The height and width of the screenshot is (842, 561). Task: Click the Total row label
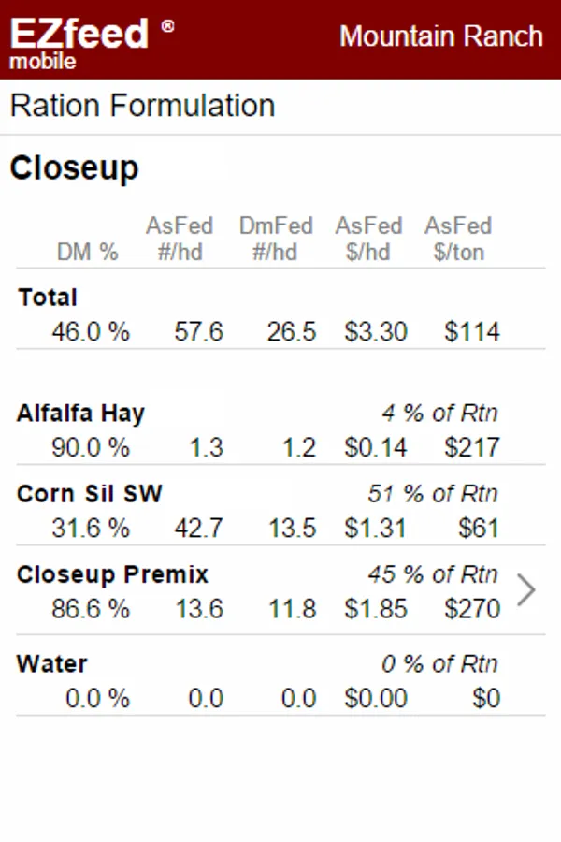[x=48, y=297]
